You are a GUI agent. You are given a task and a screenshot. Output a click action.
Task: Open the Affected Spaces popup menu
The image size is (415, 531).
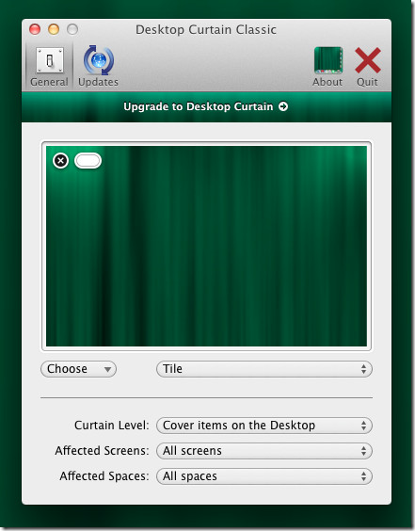pos(264,476)
